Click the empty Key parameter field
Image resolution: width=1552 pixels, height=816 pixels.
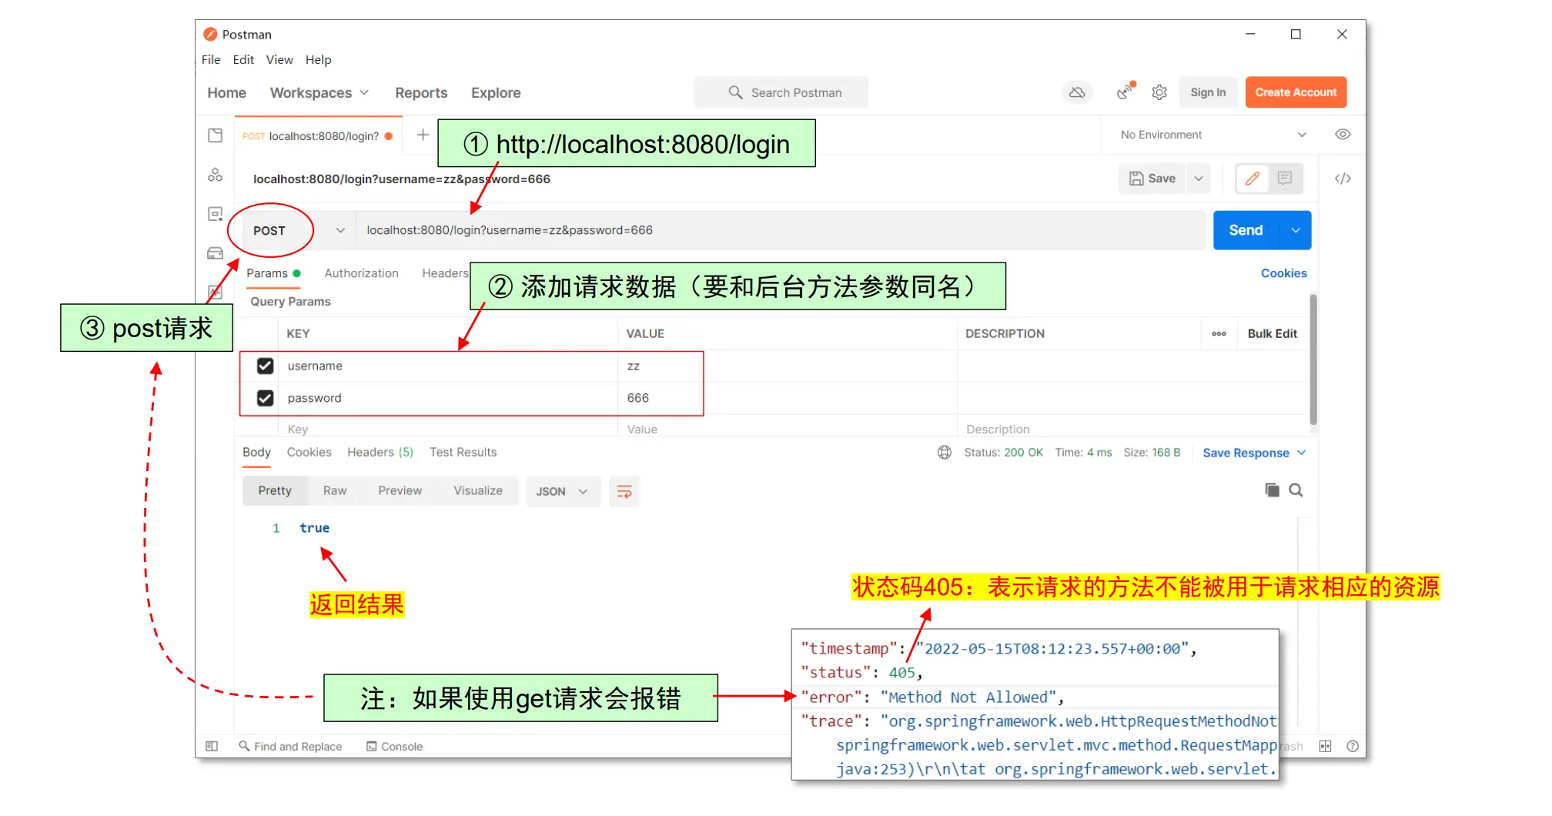(448, 429)
